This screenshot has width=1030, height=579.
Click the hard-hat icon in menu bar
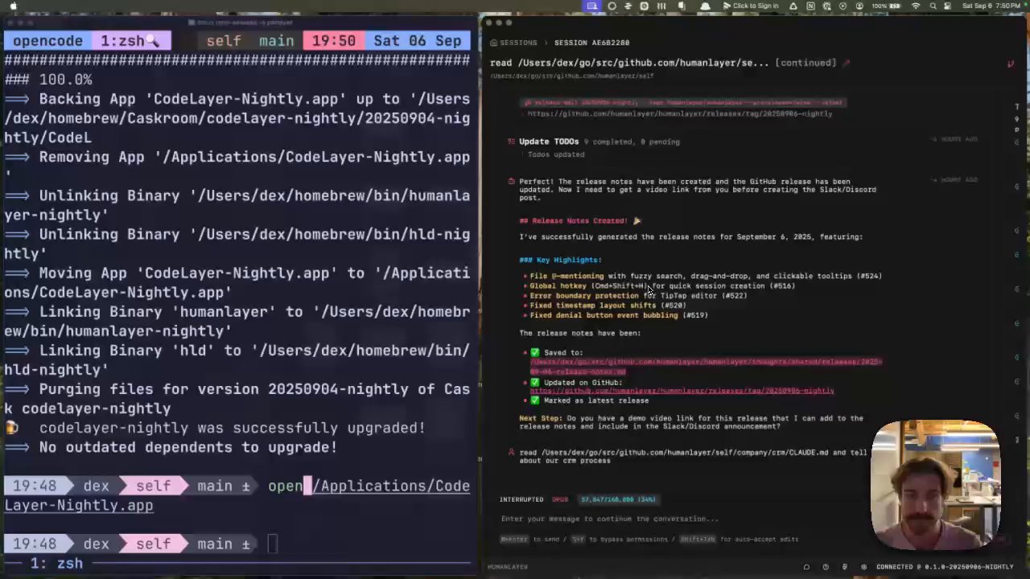point(706,6)
